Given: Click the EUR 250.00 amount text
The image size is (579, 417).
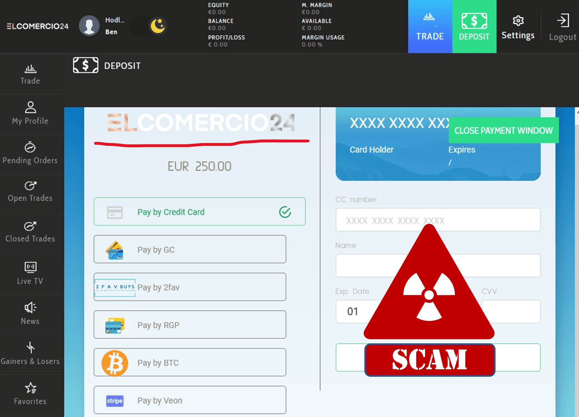Looking at the screenshot, I should click(x=199, y=166).
